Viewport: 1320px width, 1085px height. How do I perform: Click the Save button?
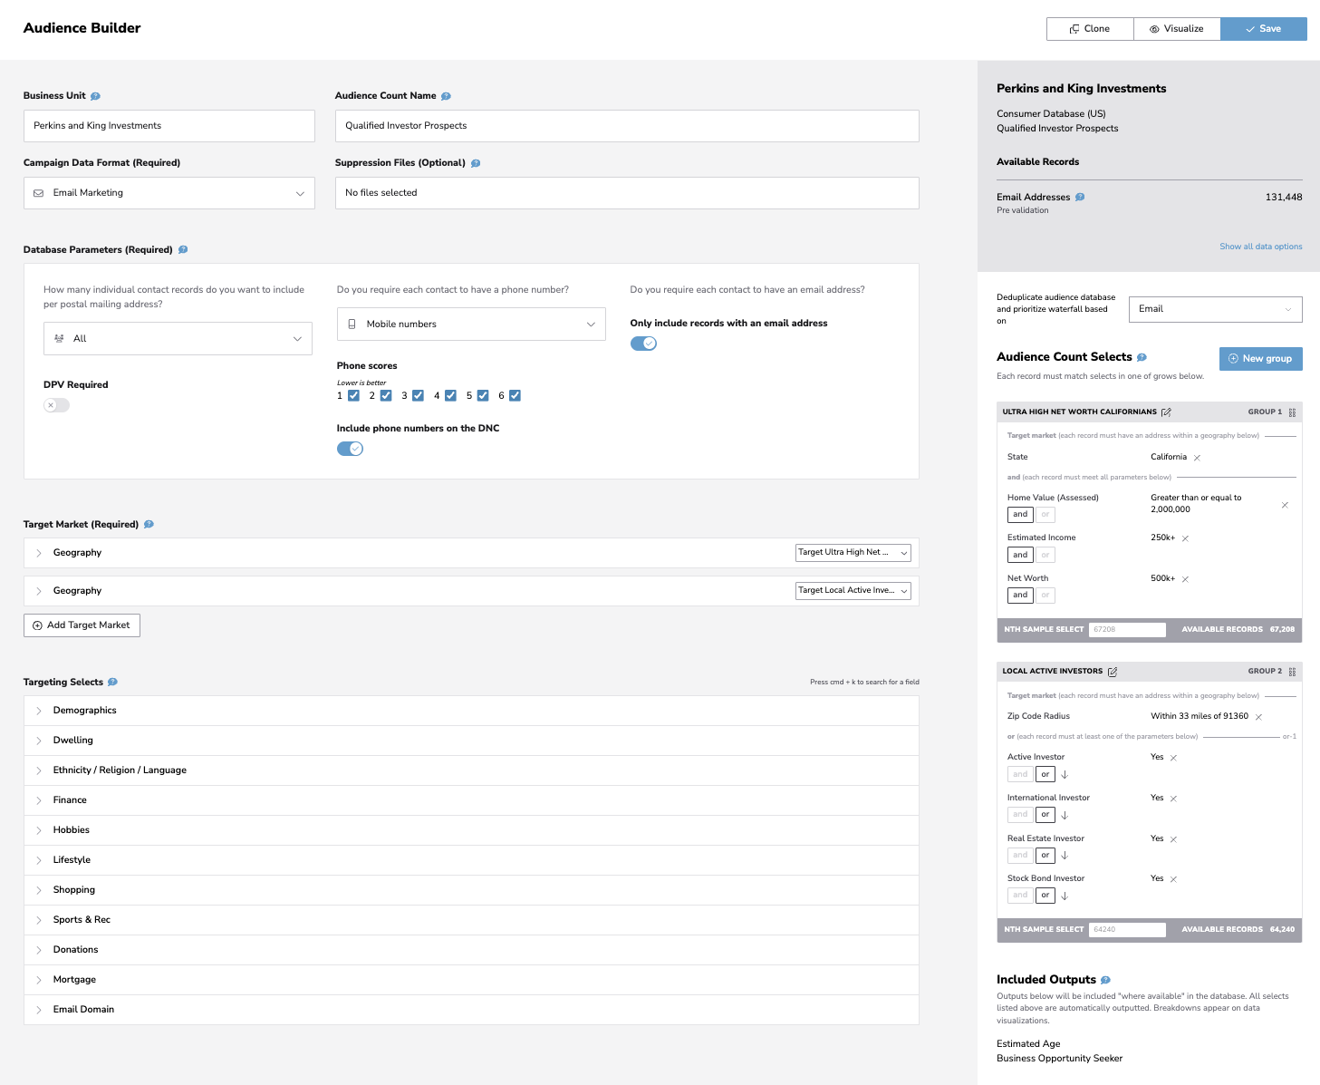click(1263, 29)
